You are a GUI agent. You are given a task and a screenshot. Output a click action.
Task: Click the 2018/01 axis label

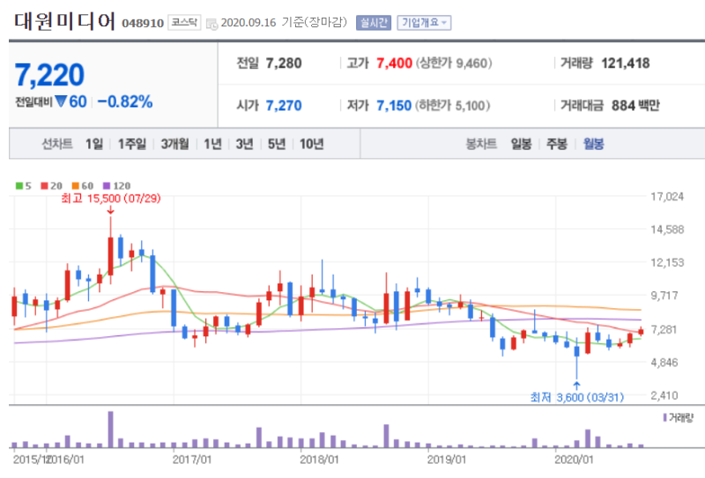pos(319,460)
